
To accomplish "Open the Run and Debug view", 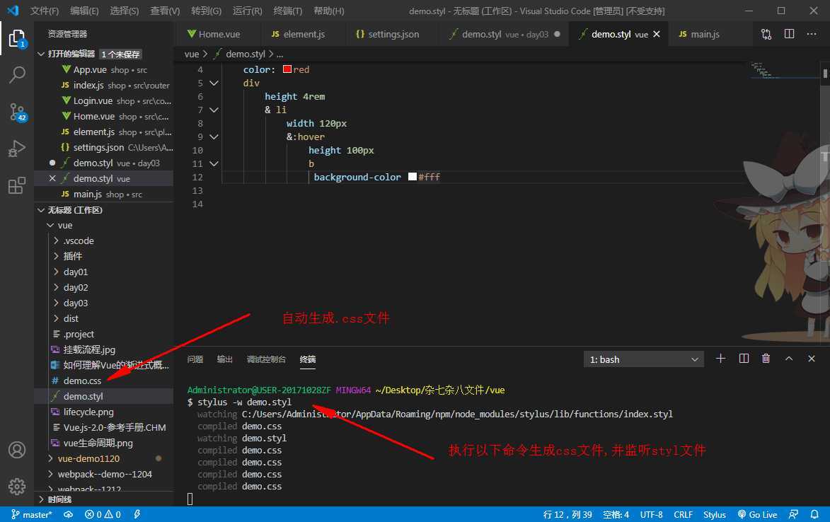I will pyautogui.click(x=17, y=149).
